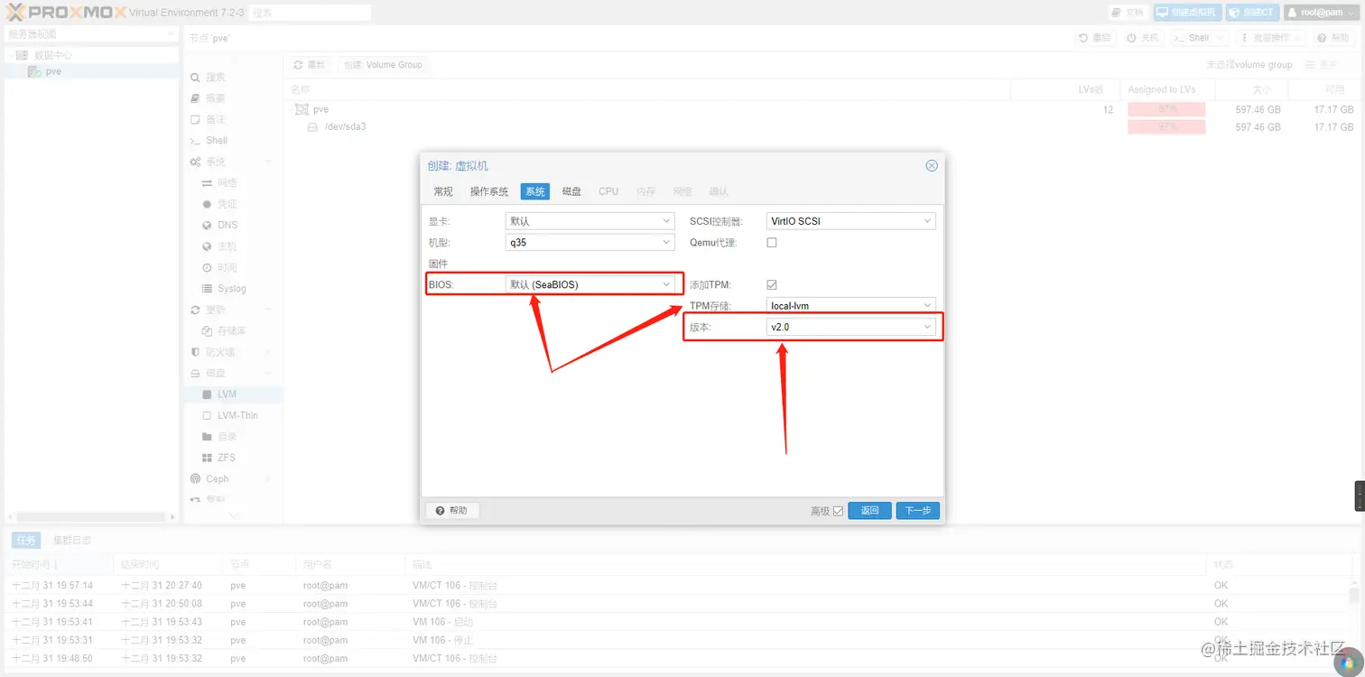Select 数据中心 in the resource tree
Screen dimensions: 1365x677
(x=52, y=55)
